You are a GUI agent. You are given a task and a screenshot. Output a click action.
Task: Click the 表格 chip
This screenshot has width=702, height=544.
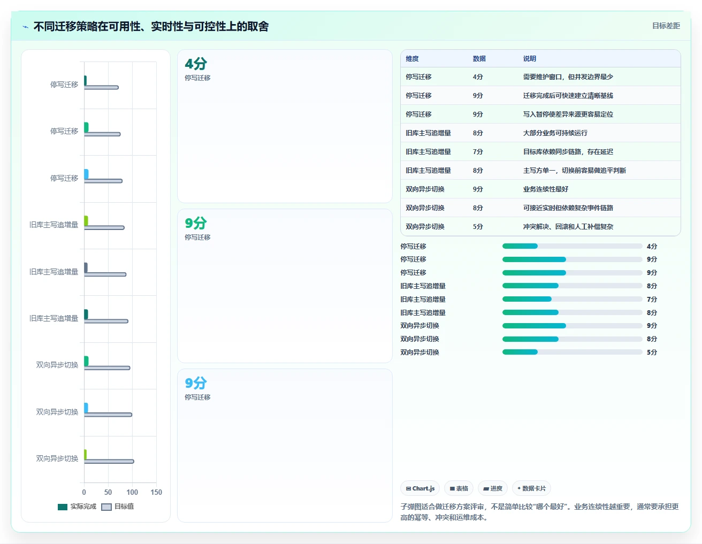click(459, 488)
